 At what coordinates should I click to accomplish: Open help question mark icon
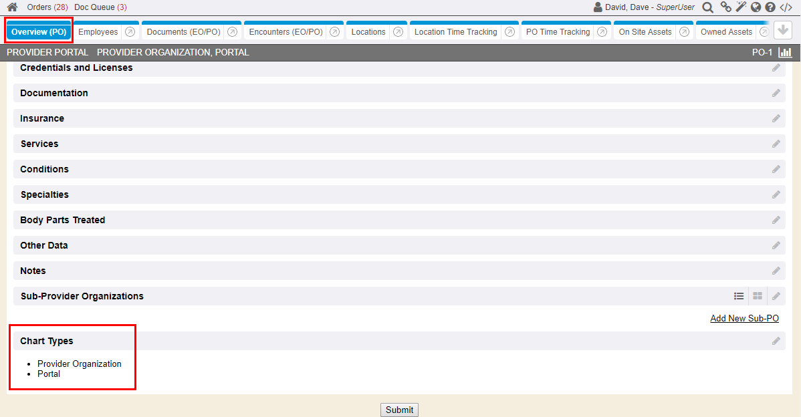point(770,7)
